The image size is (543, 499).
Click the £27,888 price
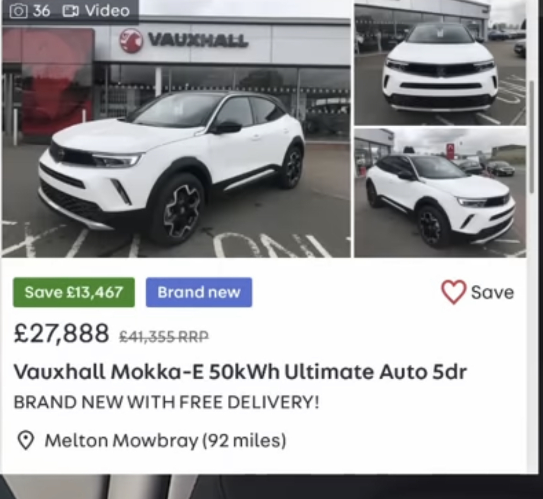click(x=61, y=333)
